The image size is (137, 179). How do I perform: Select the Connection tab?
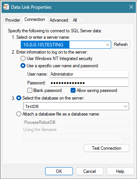click(35, 19)
